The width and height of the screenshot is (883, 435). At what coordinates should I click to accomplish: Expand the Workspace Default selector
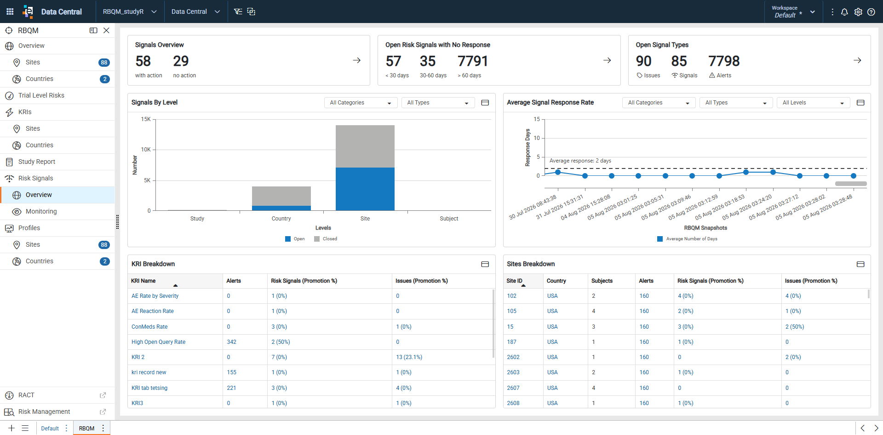[793, 12]
